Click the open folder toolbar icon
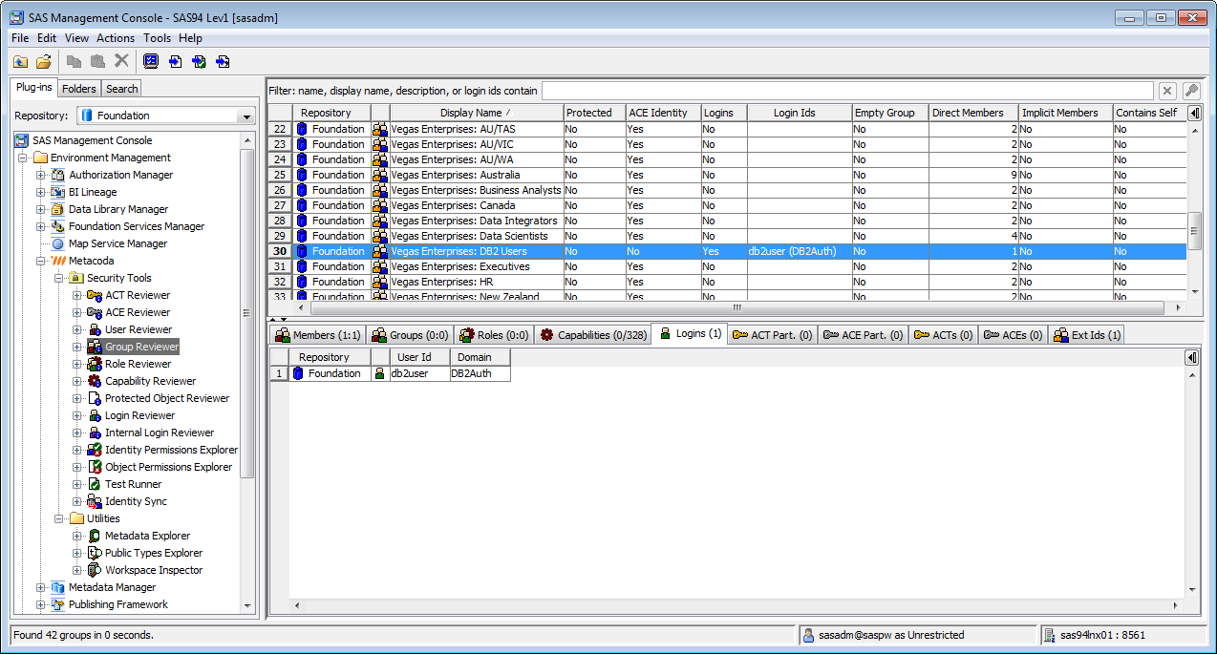1217x654 pixels. 44,61
